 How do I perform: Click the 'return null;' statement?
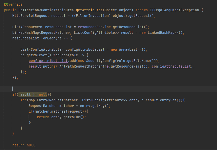click(x=24, y=145)
